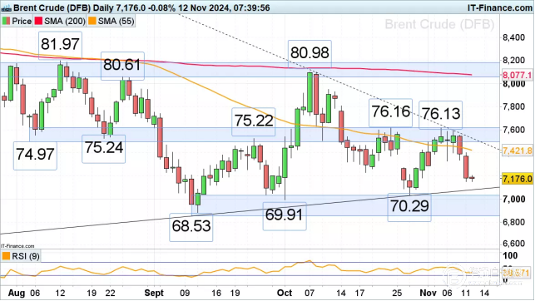535x301 pixels.
Task: Click the 7,600 price axis label
Action: point(514,130)
